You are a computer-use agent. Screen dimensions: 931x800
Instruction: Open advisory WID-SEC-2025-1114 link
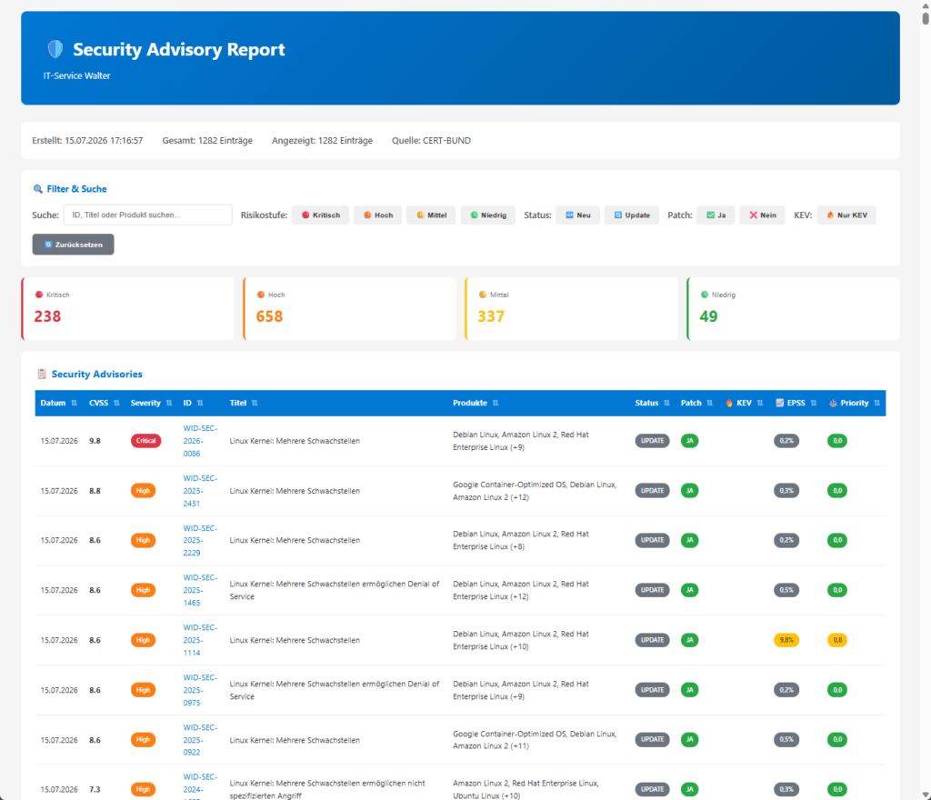200,640
